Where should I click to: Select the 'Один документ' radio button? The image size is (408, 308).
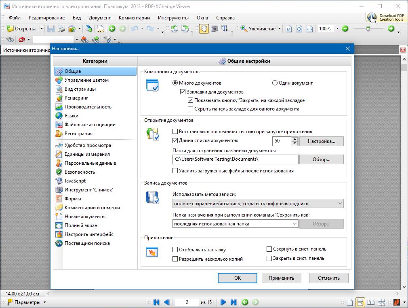[x=275, y=83]
